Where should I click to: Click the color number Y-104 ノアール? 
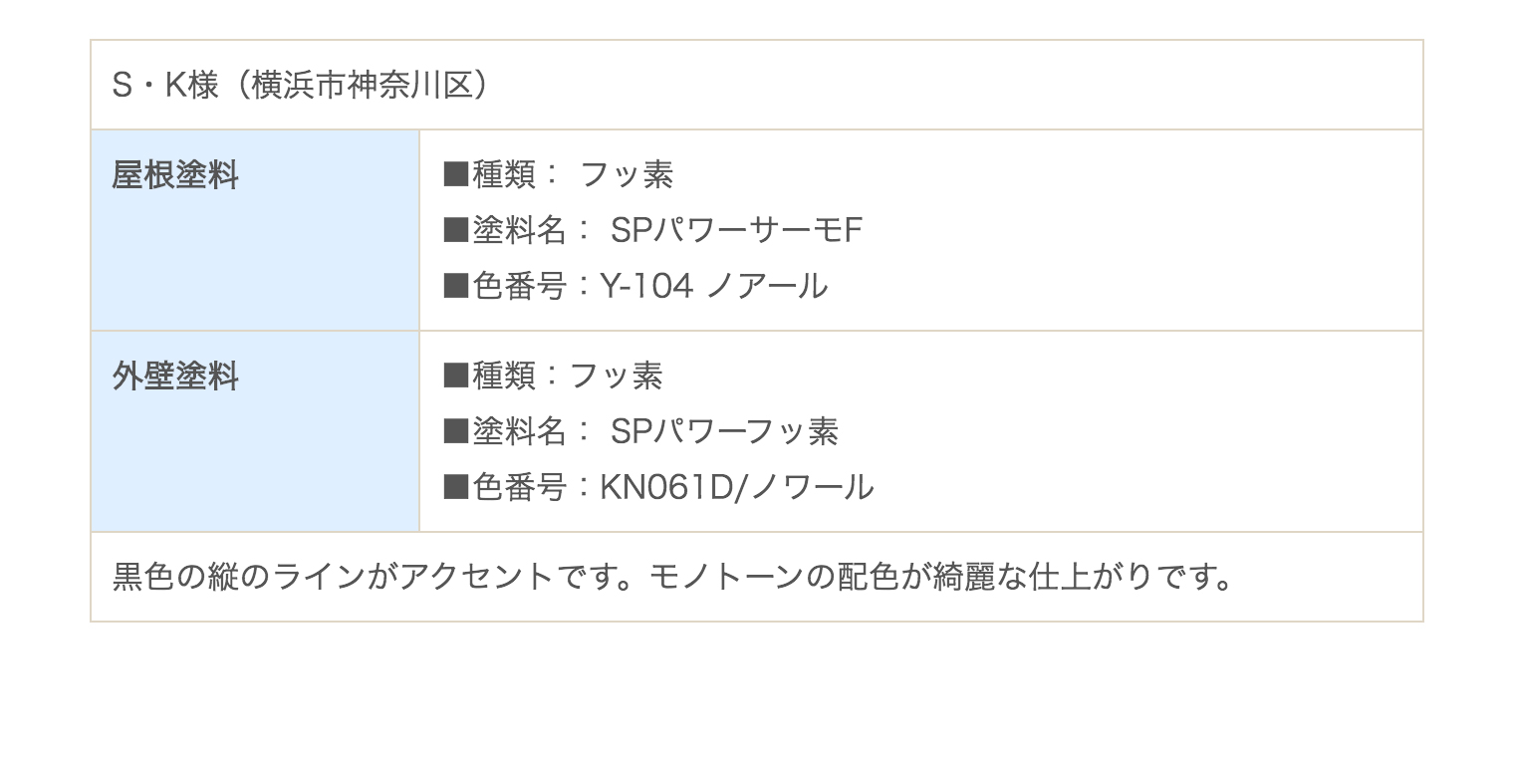[x=713, y=287]
